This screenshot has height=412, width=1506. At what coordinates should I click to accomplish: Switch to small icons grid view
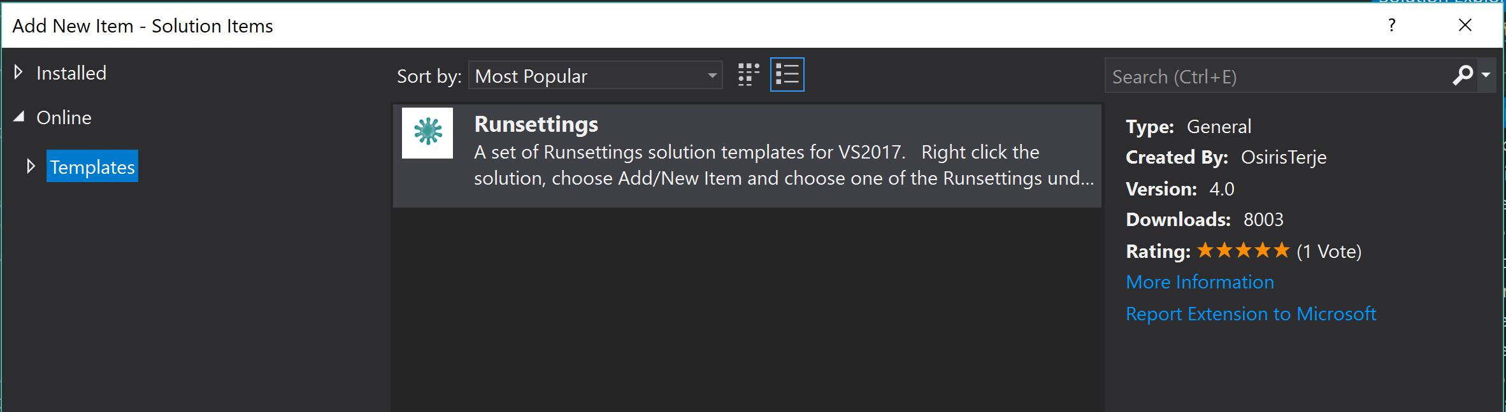tap(749, 75)
